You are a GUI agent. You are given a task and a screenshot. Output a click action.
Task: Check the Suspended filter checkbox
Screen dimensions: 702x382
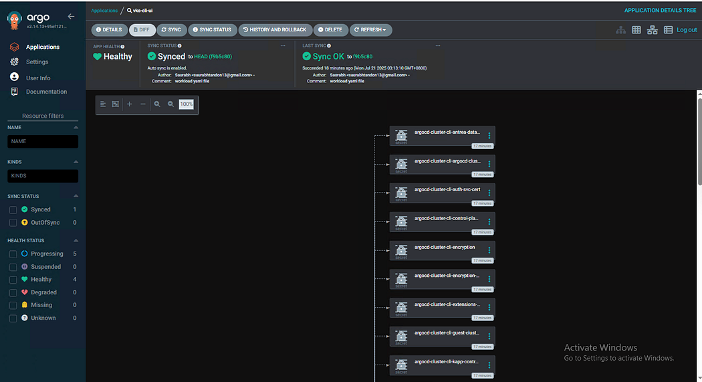point(13,267)
